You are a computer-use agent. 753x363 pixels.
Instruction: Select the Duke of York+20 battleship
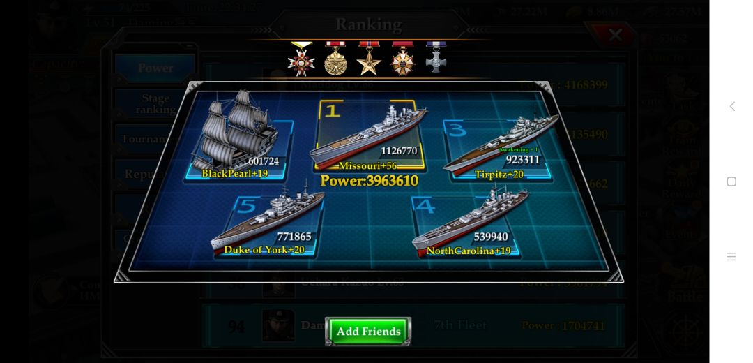tap(268, 224)
